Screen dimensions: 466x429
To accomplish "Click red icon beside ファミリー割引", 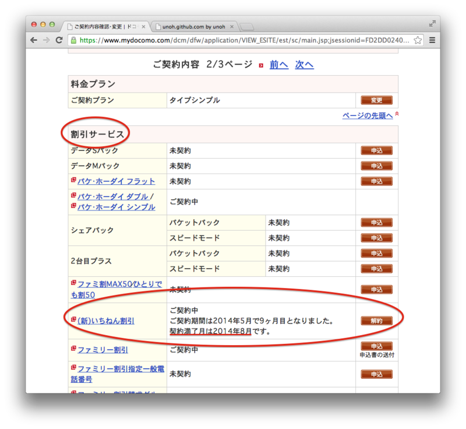I will pyautogui.click(x=73, y=348).
